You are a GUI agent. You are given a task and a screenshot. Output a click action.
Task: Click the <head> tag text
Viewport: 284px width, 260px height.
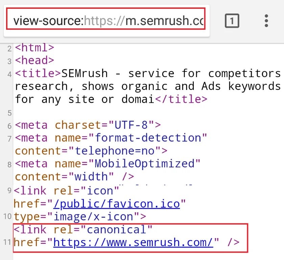[34, 61]
